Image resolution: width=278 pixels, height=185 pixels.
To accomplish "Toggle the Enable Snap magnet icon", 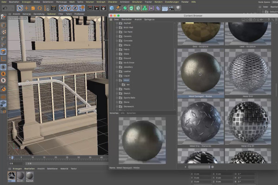I will coord(3,89).
